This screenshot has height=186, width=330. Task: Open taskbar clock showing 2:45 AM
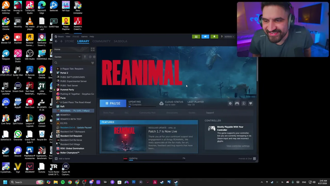(x=323, y=182)
